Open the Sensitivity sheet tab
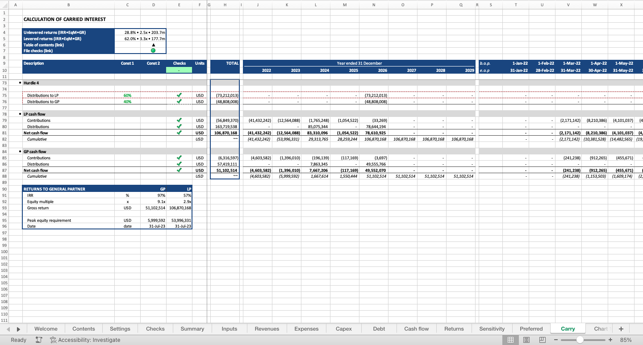 492,328
